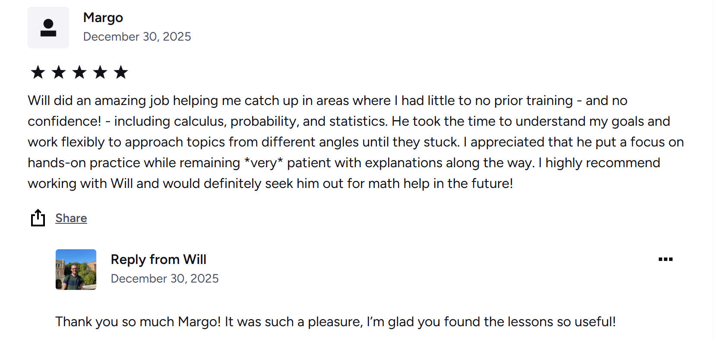
Task: Click the fifth rating star
Action: (x=121, y=72)
